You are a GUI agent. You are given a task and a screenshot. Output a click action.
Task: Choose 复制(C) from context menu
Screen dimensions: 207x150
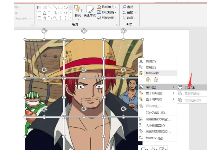(x=157, y=68)
